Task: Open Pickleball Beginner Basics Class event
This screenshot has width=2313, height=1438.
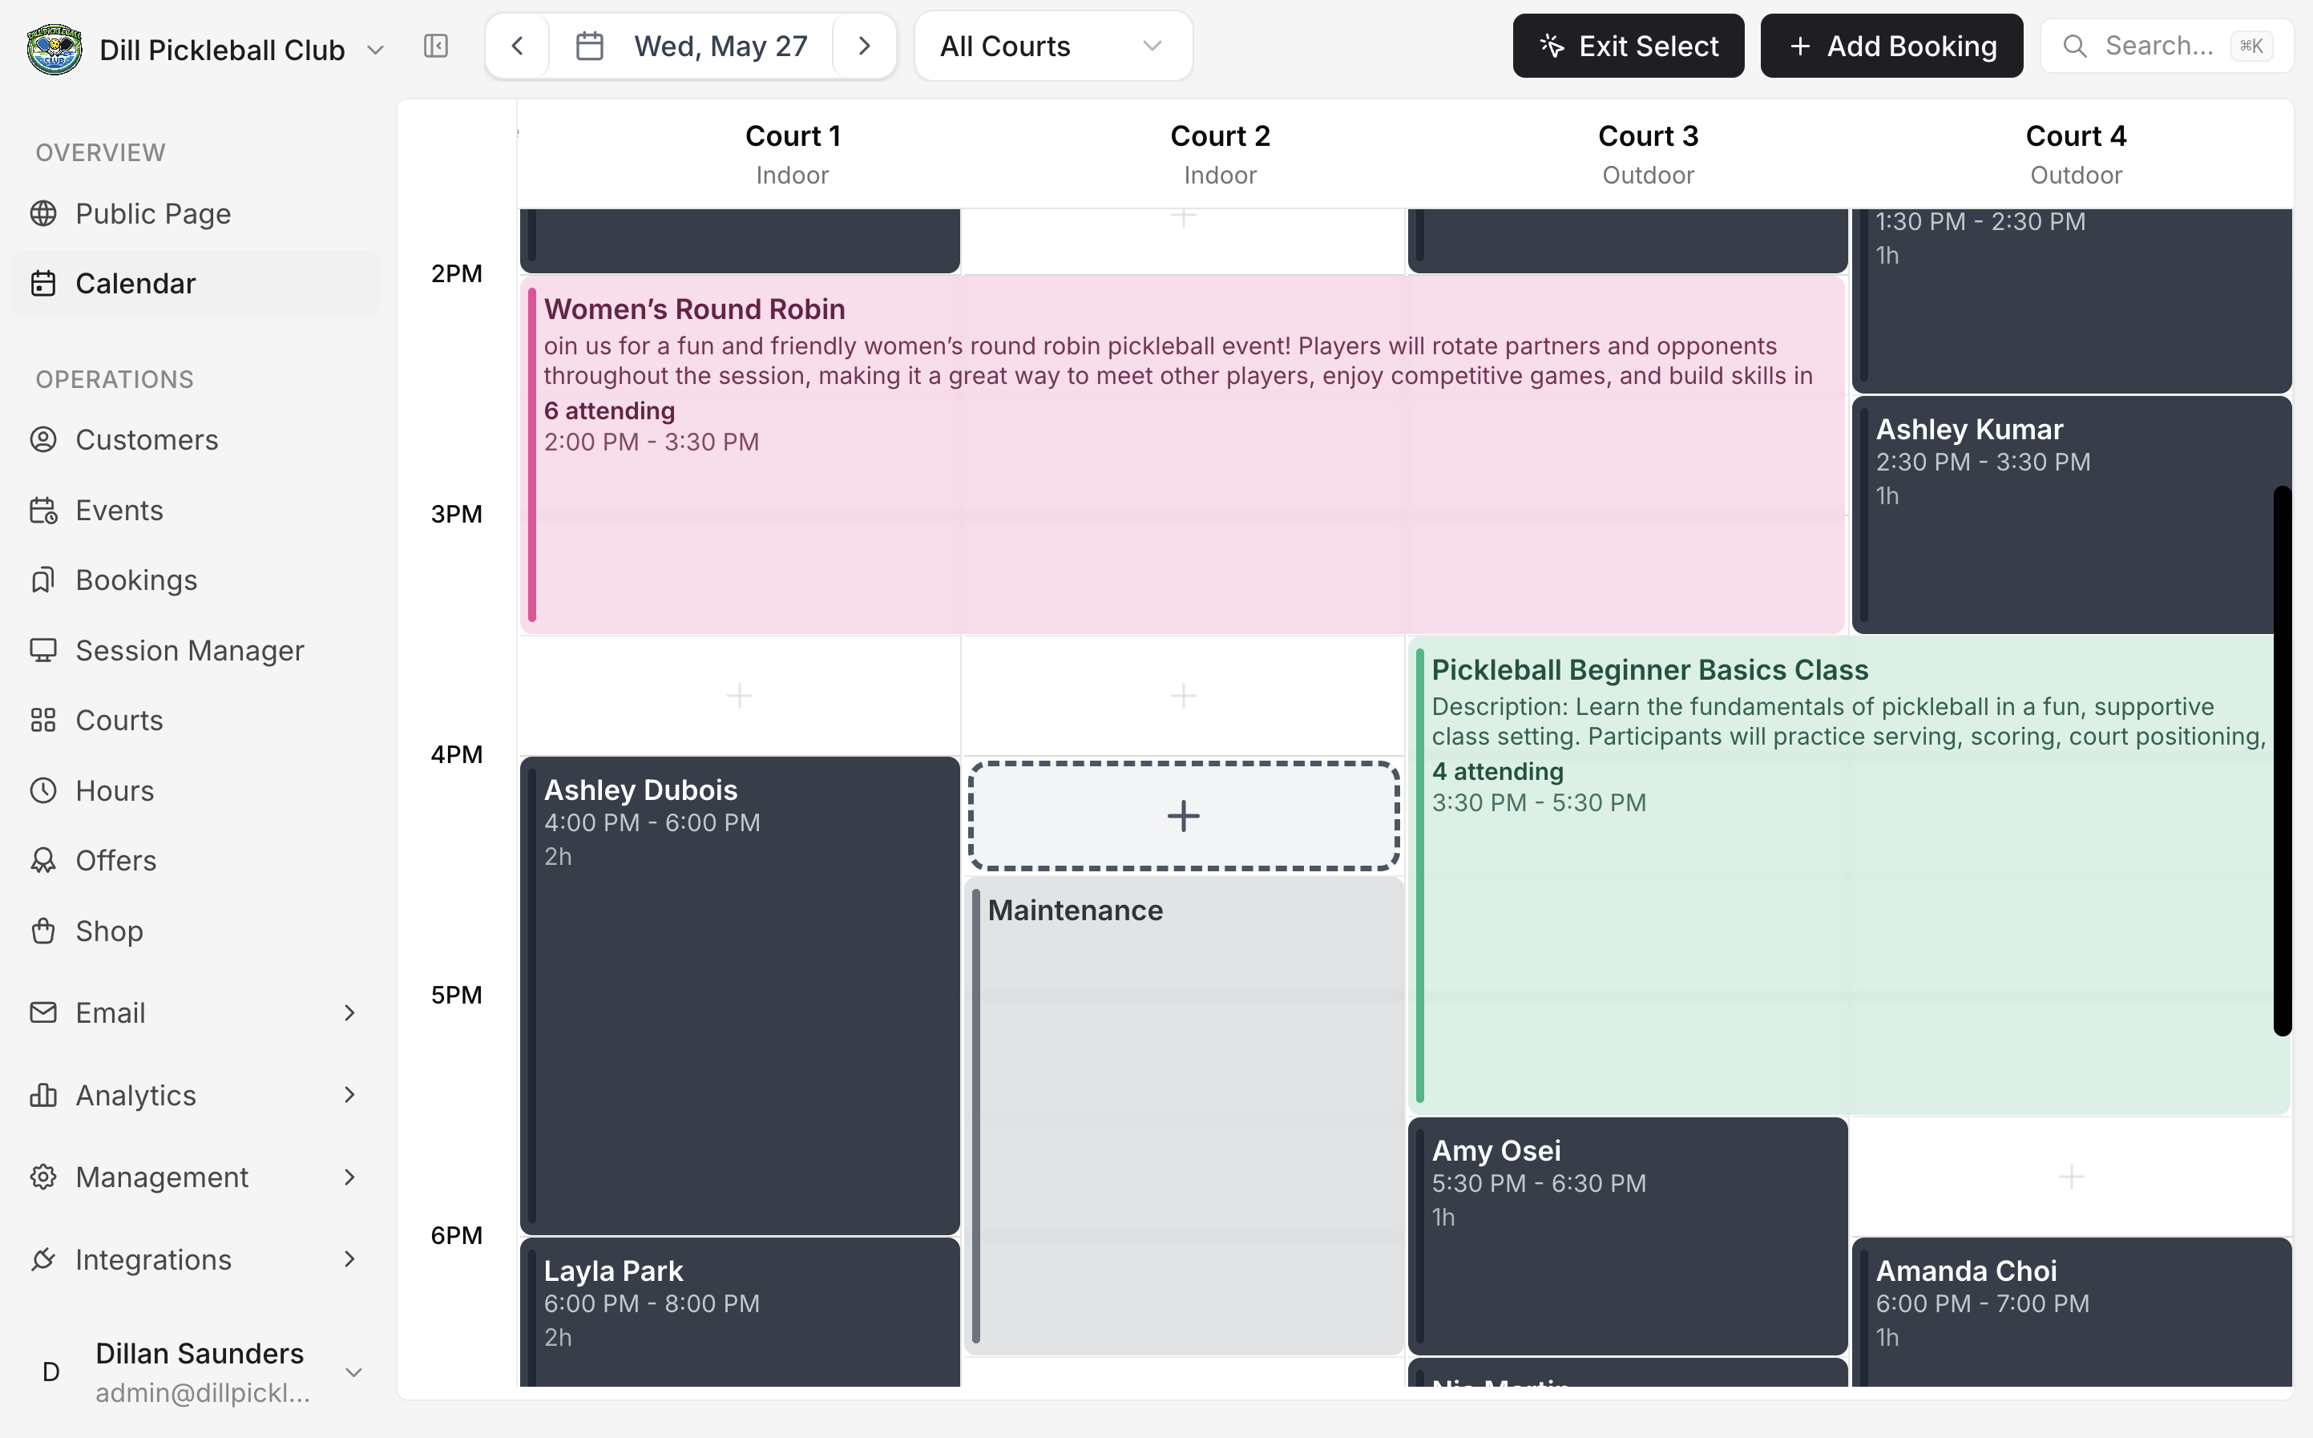Action: (x=1848, y=875)
